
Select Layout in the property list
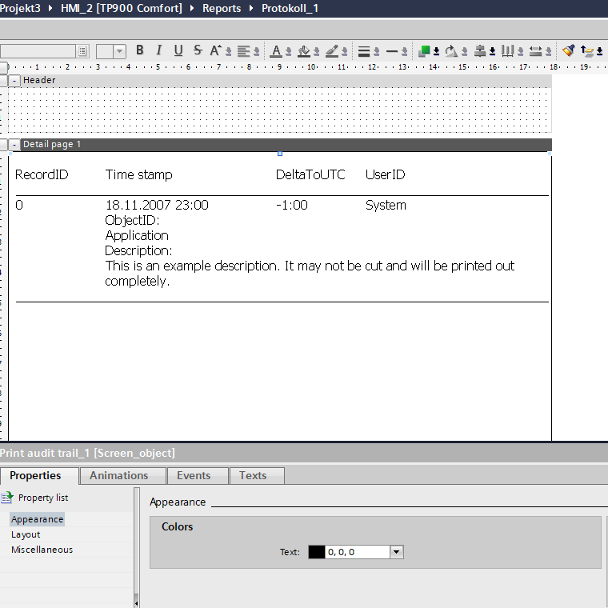[26, 534]
